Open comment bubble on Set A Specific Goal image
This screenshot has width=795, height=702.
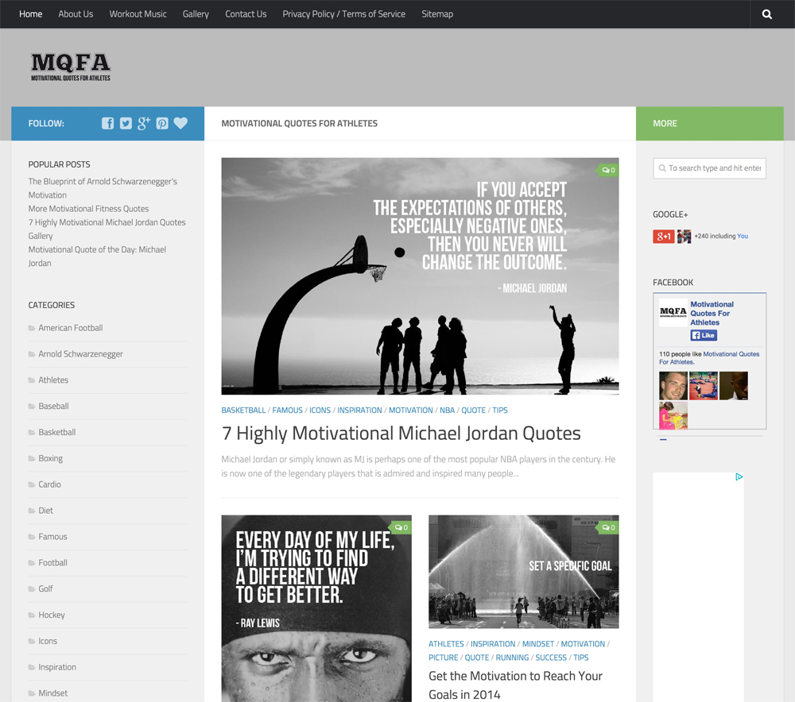(608, 527)
